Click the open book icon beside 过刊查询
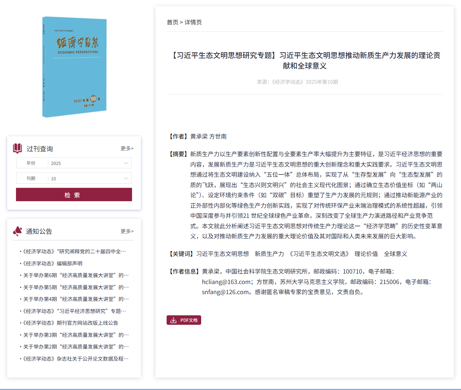The image size is (461, 390). tap(18, 148)
